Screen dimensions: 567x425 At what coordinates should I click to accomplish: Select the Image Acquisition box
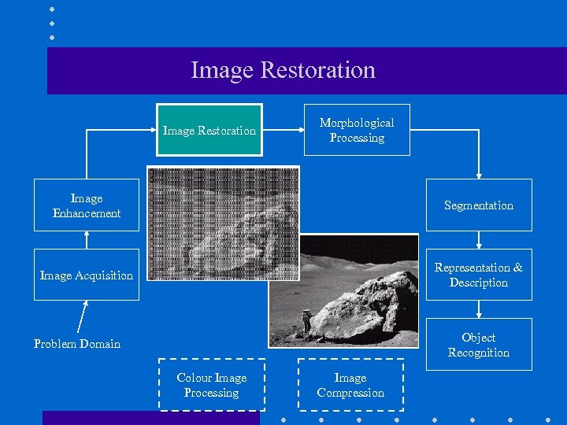point(87,275)
